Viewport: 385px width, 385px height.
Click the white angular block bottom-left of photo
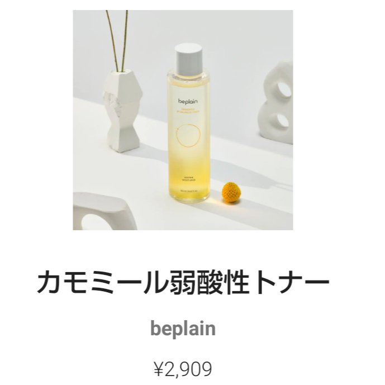click(x=105, y=211)
